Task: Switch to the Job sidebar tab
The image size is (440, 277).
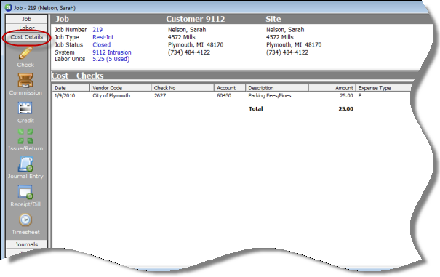Action: (x=26, y=19)
